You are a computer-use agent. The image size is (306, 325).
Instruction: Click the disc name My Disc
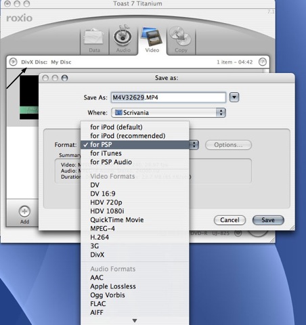tap(61, 62)
